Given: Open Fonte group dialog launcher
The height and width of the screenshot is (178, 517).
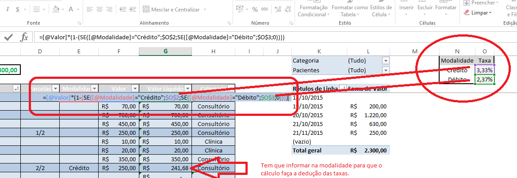Looking at the screenshot, I should coord(79,23).
